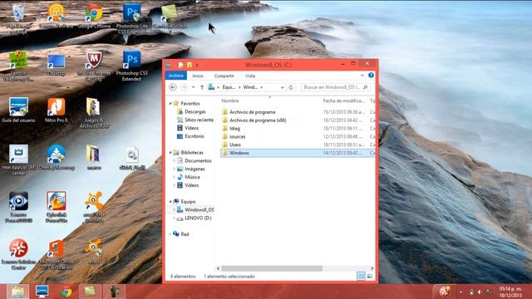Collapse the Bibliotecas tree group

tap(170, 153)
